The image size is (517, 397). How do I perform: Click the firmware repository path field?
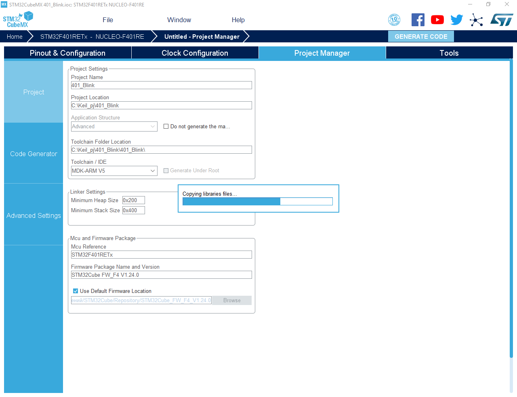point(141,300)
